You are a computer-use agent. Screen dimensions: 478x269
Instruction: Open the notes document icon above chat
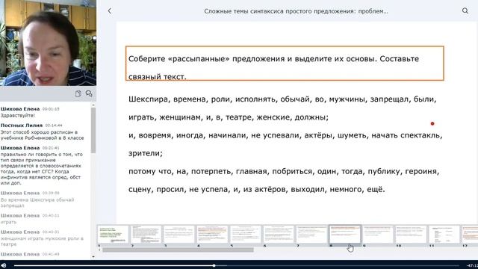(78, 93)
